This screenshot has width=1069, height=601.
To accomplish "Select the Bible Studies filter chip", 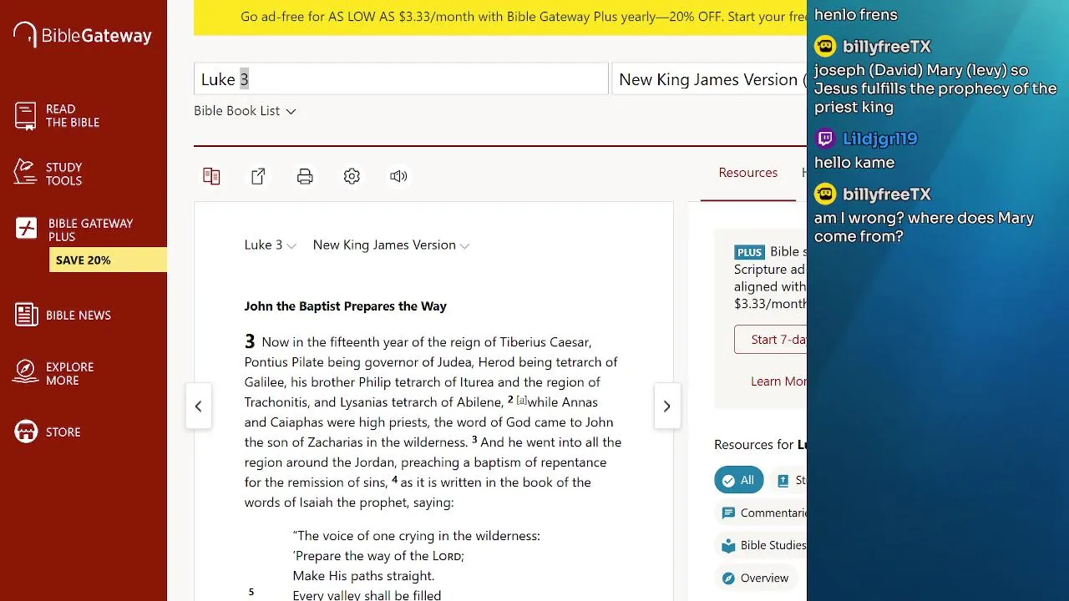I will click(x=761, y=545).
